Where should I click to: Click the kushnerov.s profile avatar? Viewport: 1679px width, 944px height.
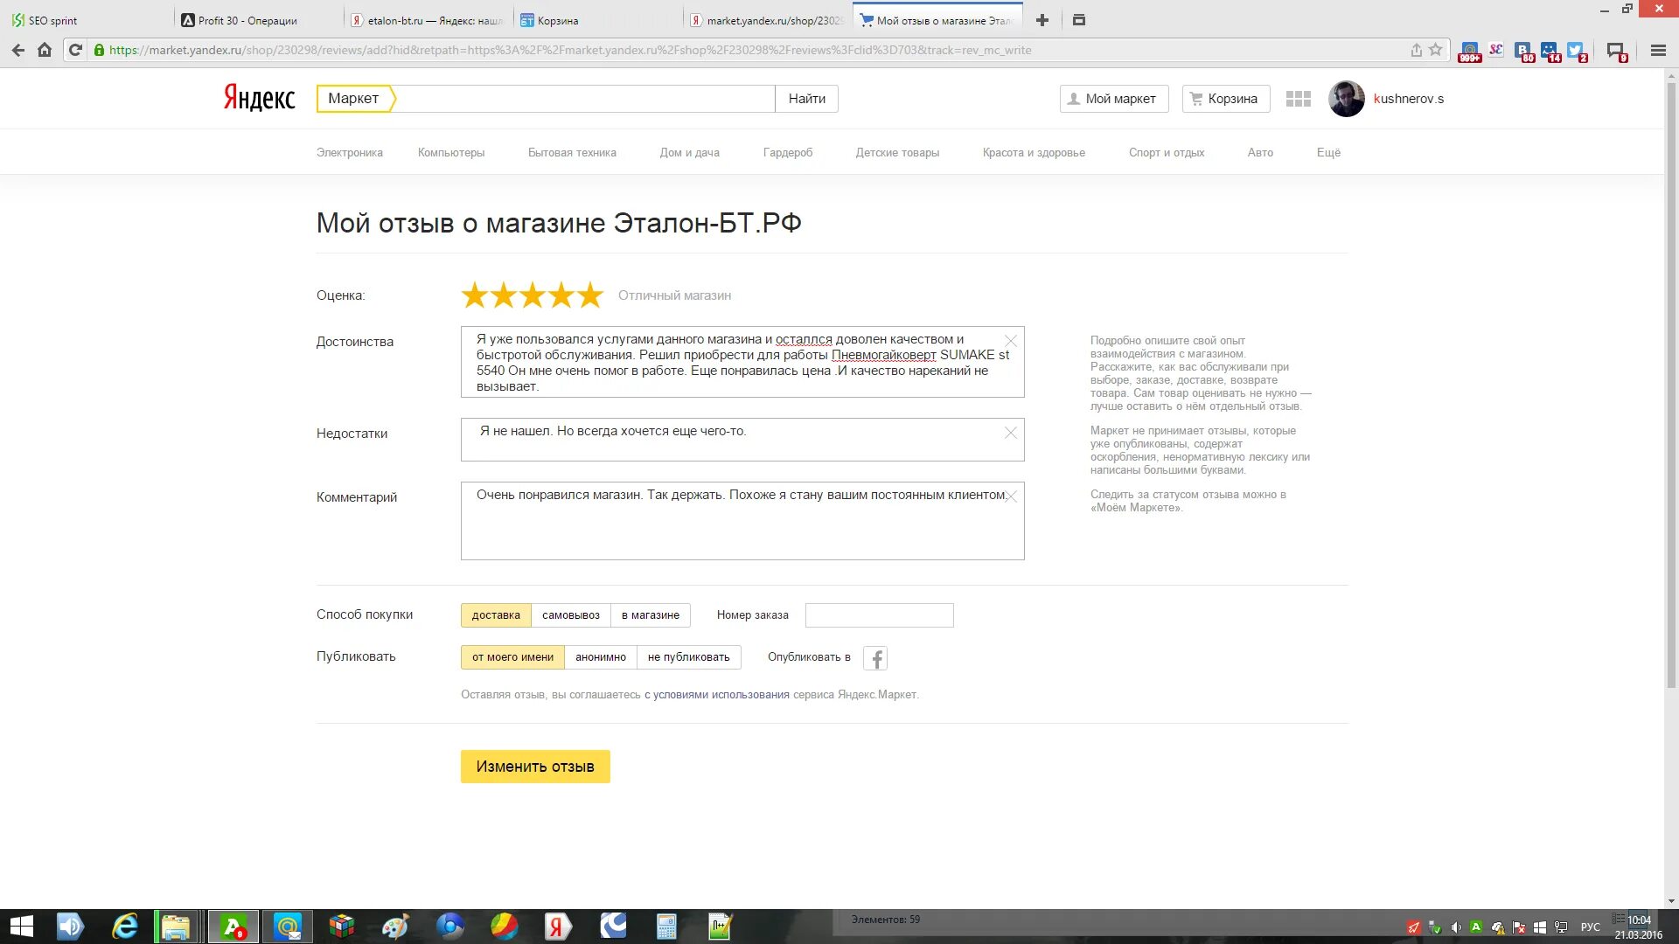(1346, 99)
